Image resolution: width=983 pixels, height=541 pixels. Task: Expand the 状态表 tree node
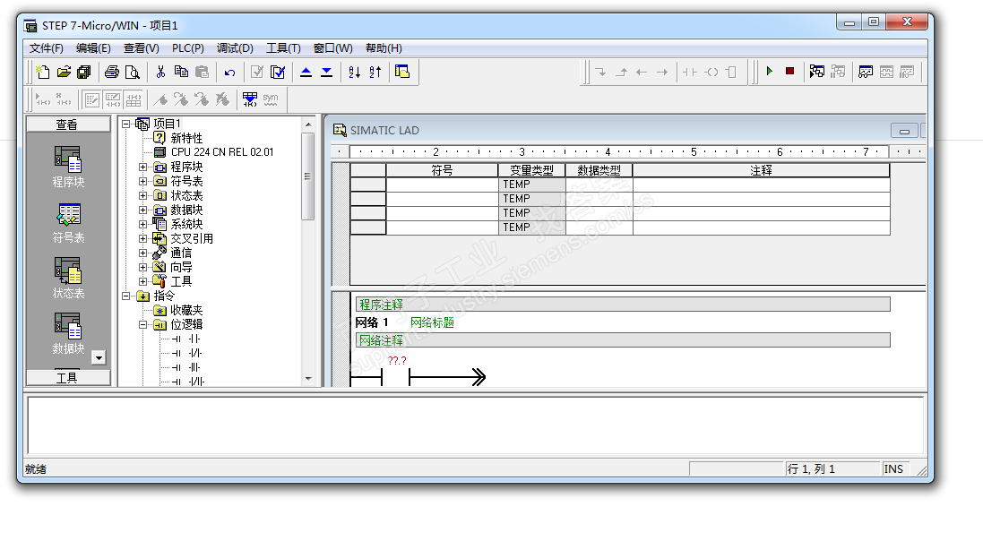point(143,195)
